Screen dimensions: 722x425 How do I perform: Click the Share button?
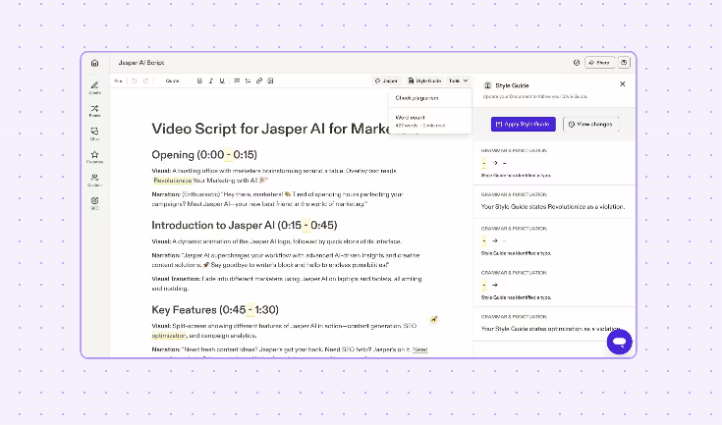click(x=599, y=63)
